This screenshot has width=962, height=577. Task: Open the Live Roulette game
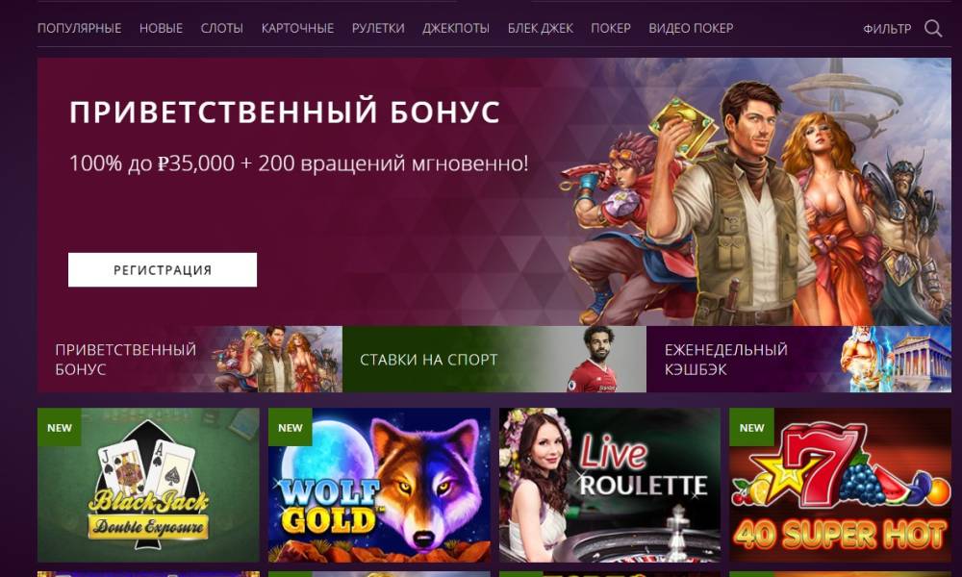610,485
